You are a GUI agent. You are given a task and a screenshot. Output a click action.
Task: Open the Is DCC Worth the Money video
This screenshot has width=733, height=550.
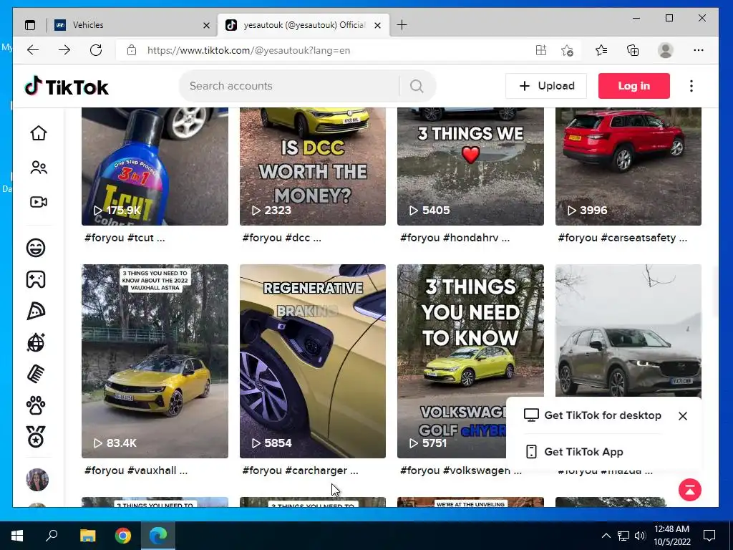pyautogui.click(x=313, y=166)
